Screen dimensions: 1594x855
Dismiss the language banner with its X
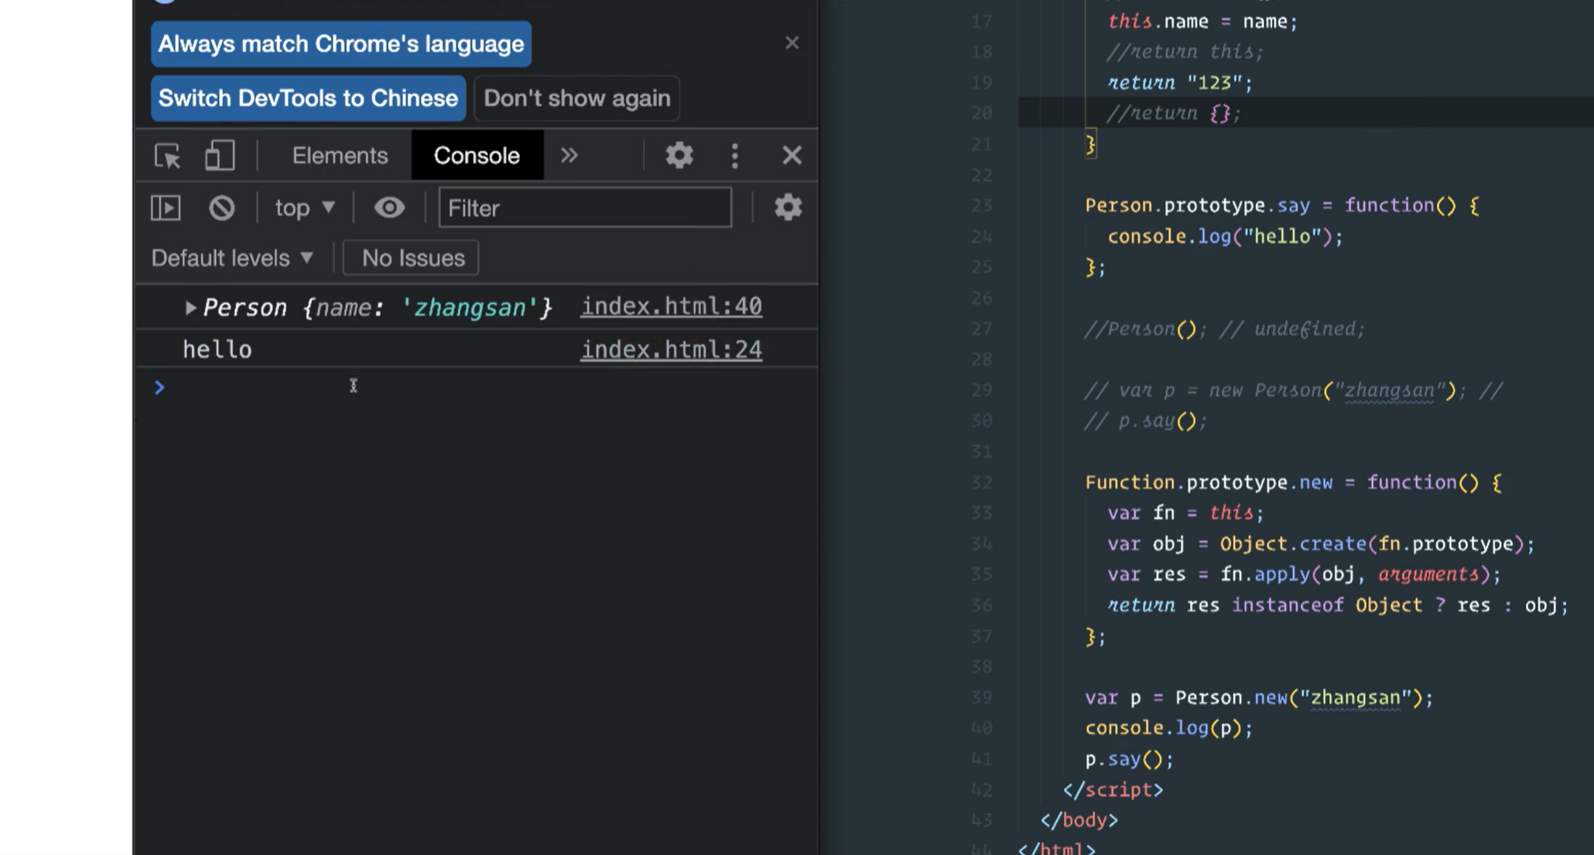coord(792,43)
